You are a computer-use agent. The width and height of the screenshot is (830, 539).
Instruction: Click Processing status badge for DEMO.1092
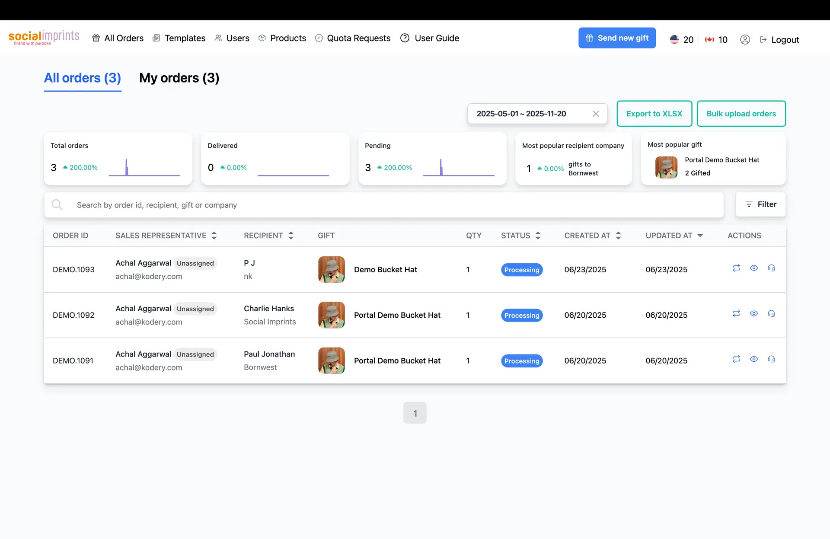[522, 316]
